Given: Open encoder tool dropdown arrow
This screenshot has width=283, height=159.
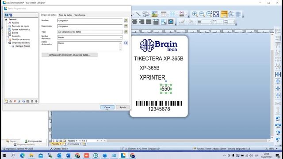Looking at the screenshot, I should (x=186, y=14).
